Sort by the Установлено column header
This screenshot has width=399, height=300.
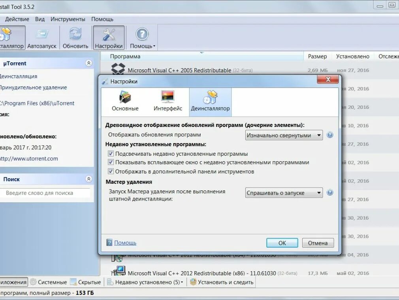pos(352,56)
